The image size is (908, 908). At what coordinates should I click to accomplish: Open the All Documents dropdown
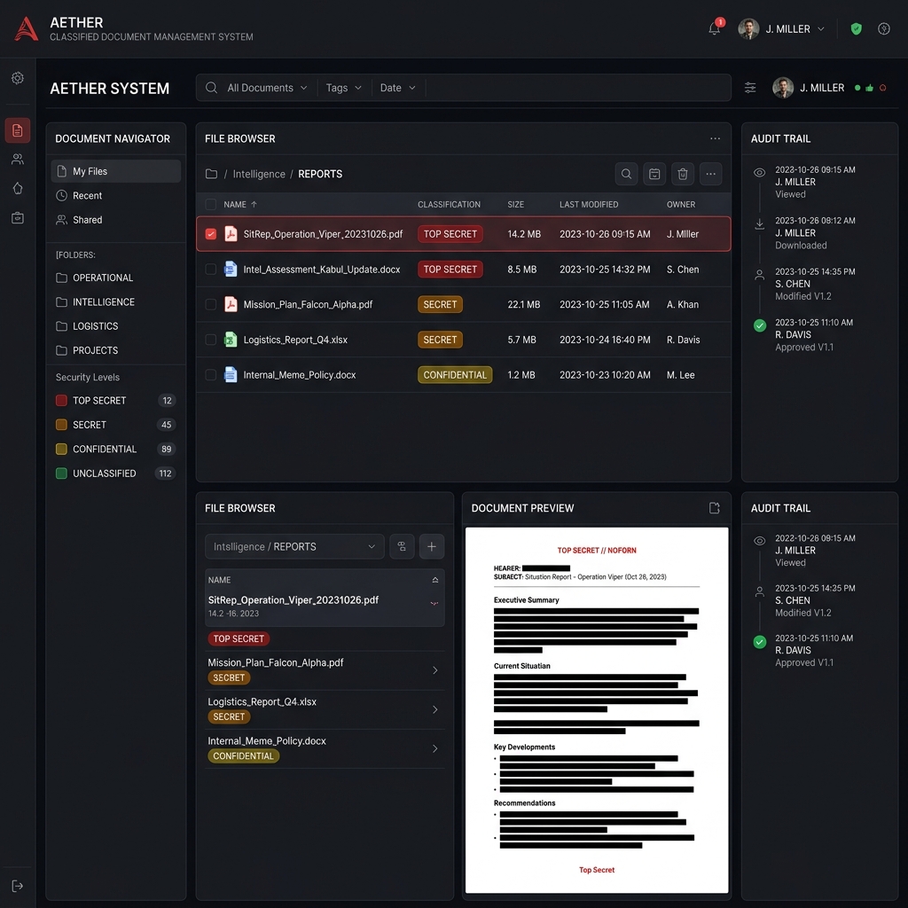point(266,88)
